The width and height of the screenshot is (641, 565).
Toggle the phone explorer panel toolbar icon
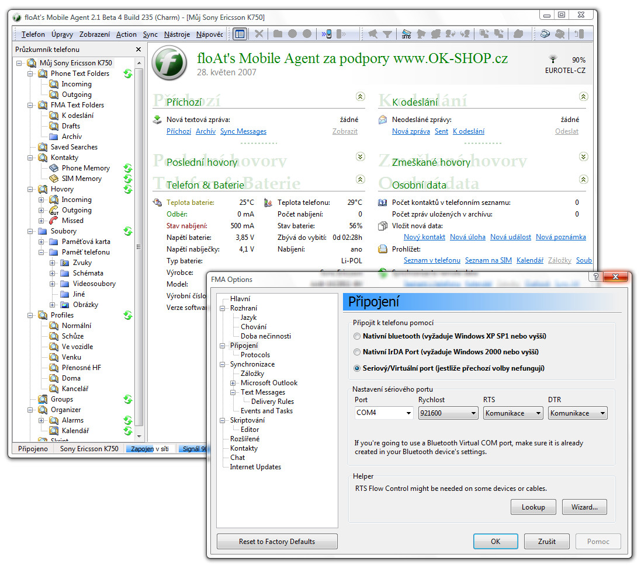pos(240,34)
